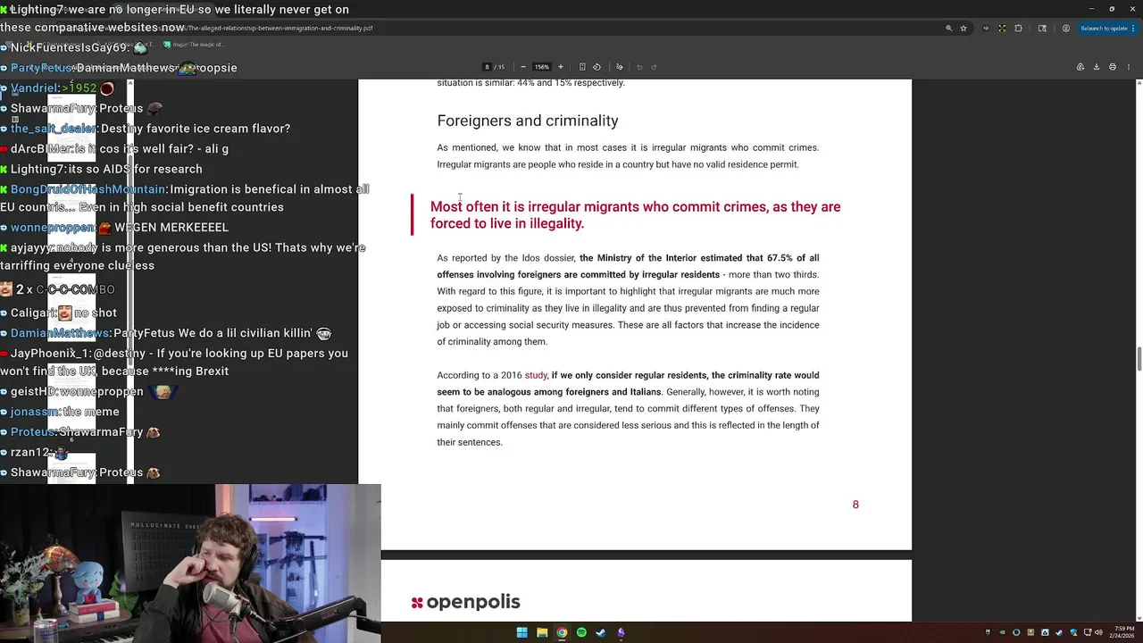Print the PDF document
This screenshot has height=643, width=1143.
click(x=1113, y=67)
